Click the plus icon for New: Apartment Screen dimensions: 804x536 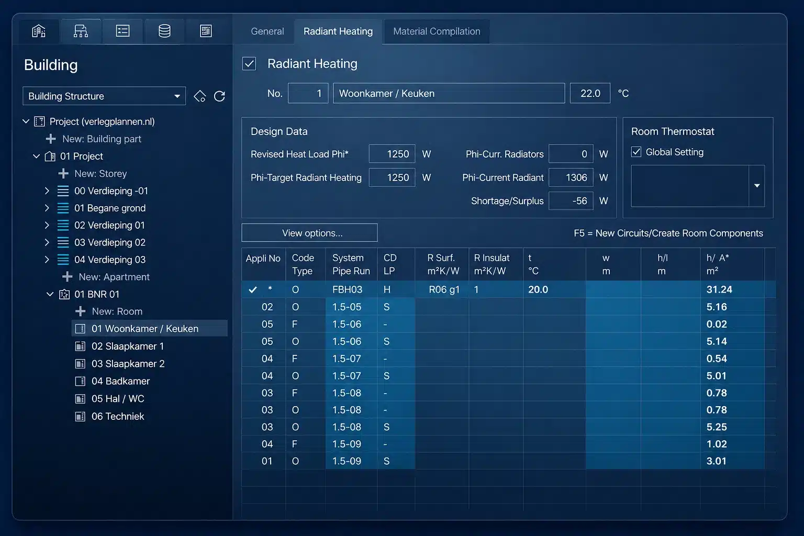tap(68, 277)
